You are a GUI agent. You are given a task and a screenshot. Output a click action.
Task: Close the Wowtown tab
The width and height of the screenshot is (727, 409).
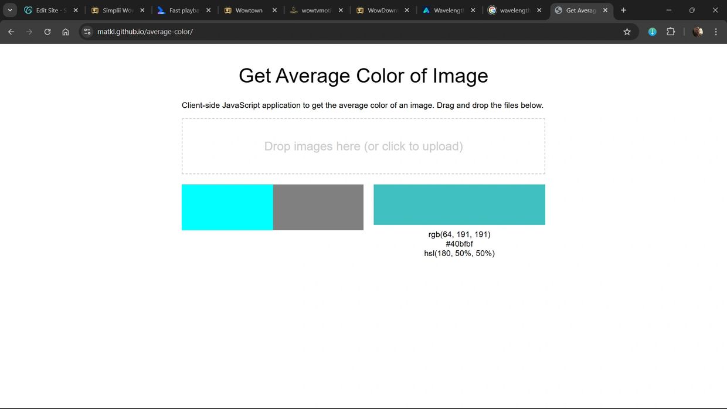pos(274,11)
